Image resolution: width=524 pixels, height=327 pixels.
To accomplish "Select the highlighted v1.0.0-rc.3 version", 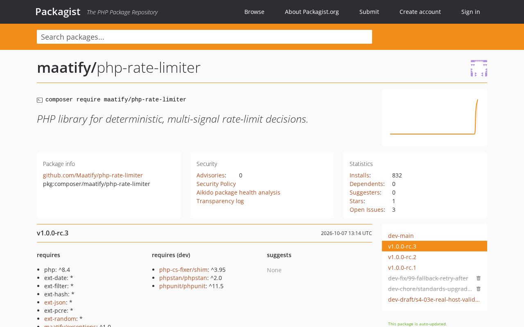I will (x=434, y=246).
